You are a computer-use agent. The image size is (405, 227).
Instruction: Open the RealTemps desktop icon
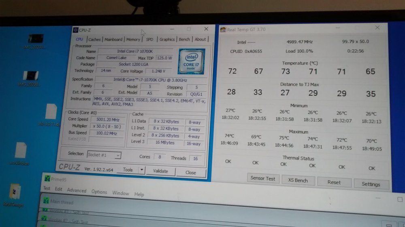[x=14, y=195]
